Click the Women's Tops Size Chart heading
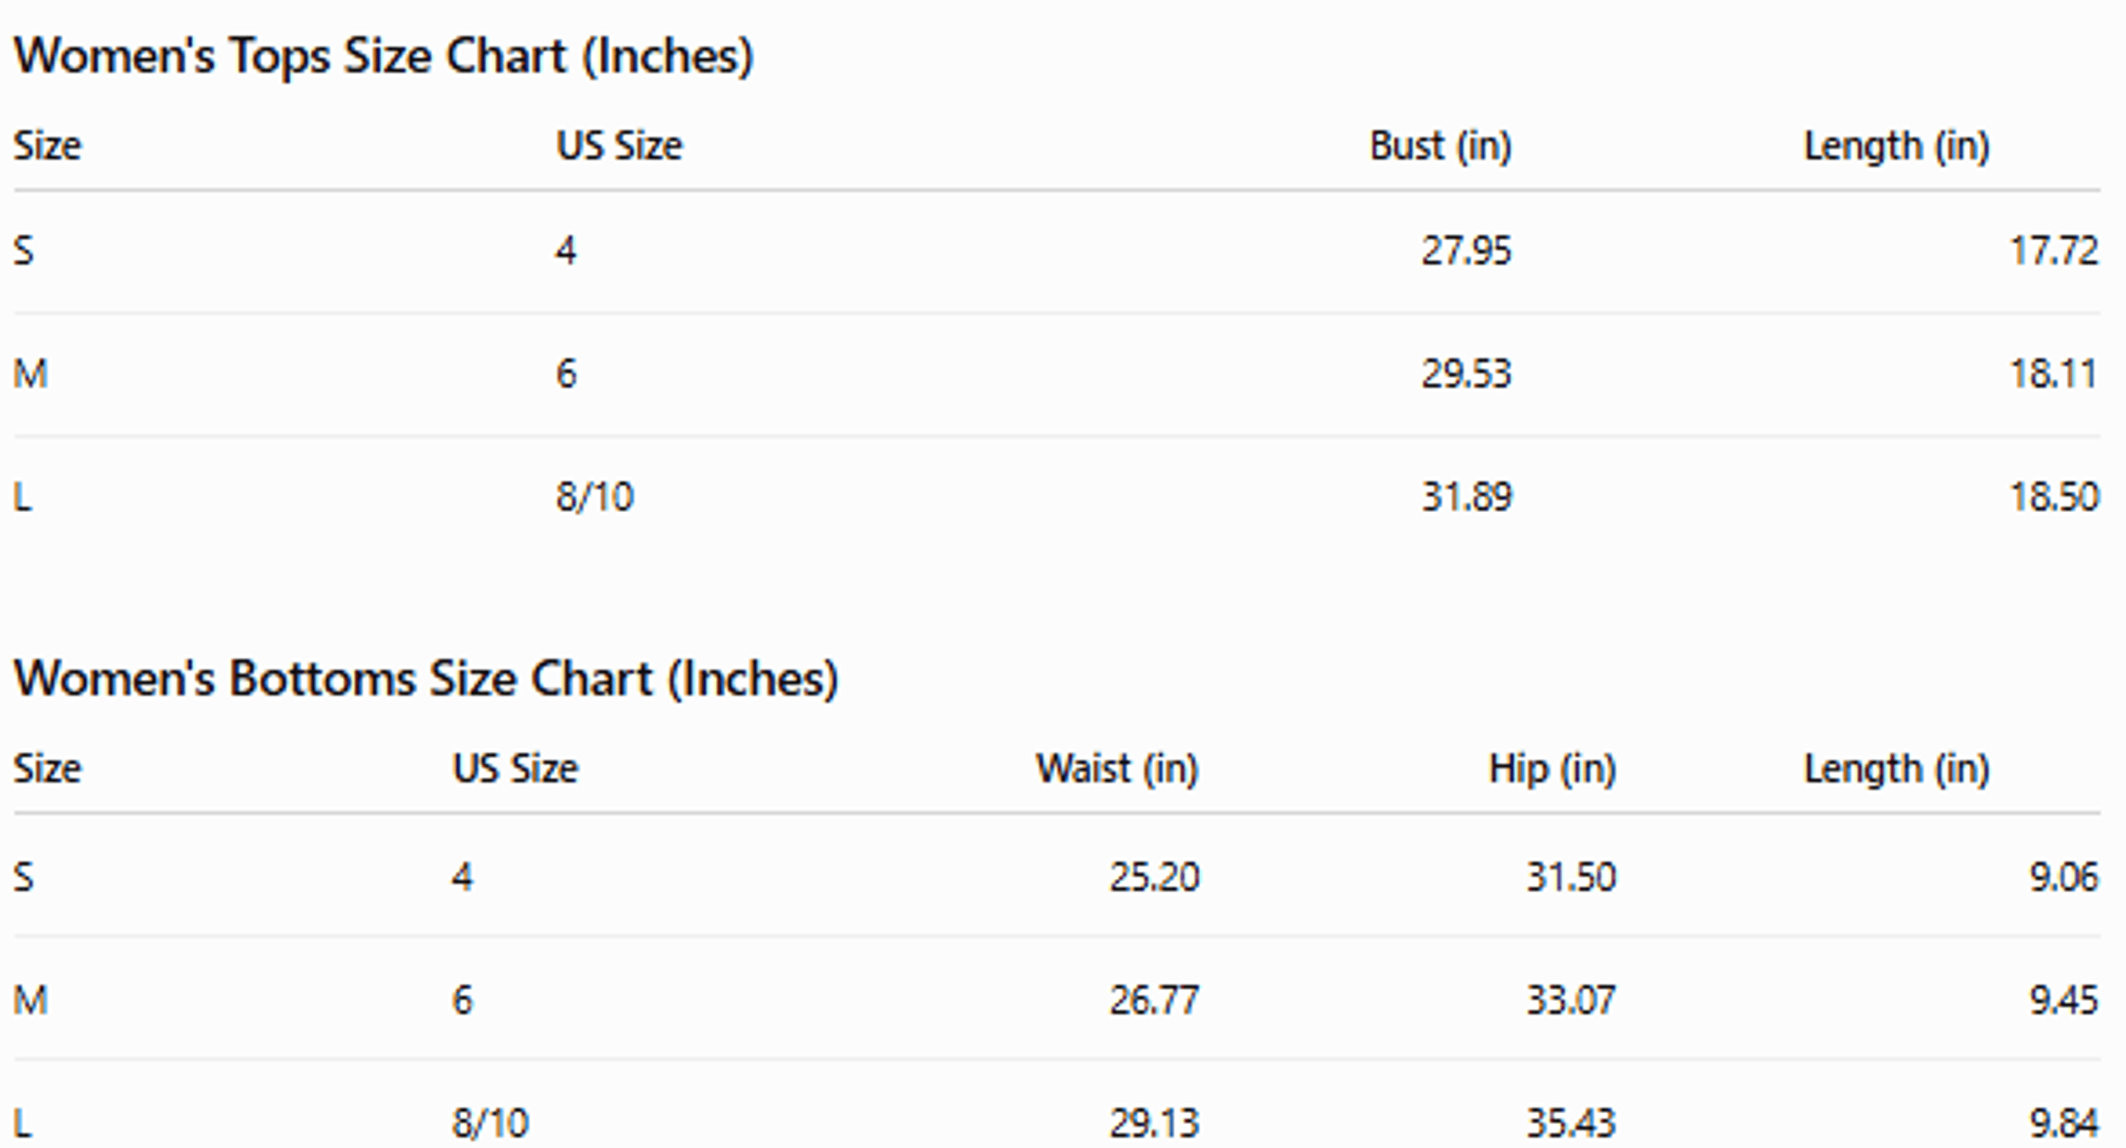Viewport: 2126px width, 1148px height. (x=384, y=57)
